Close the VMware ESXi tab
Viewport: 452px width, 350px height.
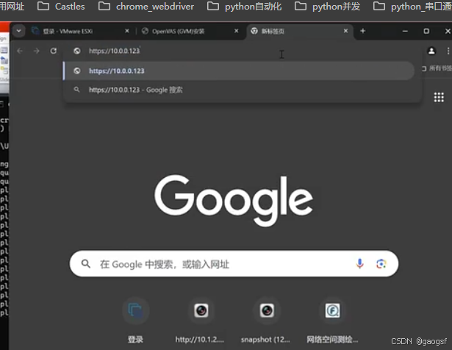(127, 31)
